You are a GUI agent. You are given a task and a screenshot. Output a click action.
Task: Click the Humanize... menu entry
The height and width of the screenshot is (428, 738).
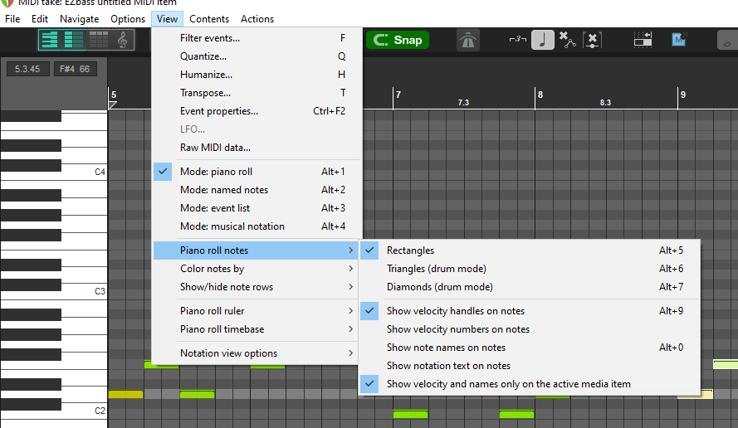205,75
